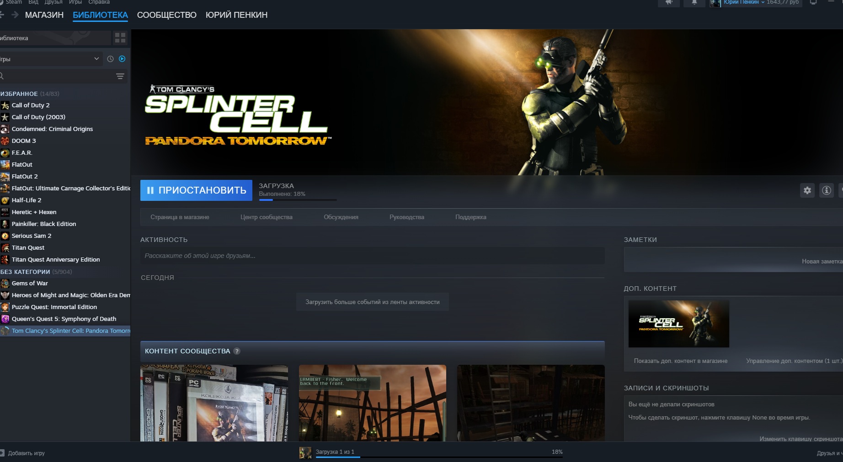The image size is (843, 462).
Task: Click Показать доп. контент в магазине
Action: pos(681,361)
